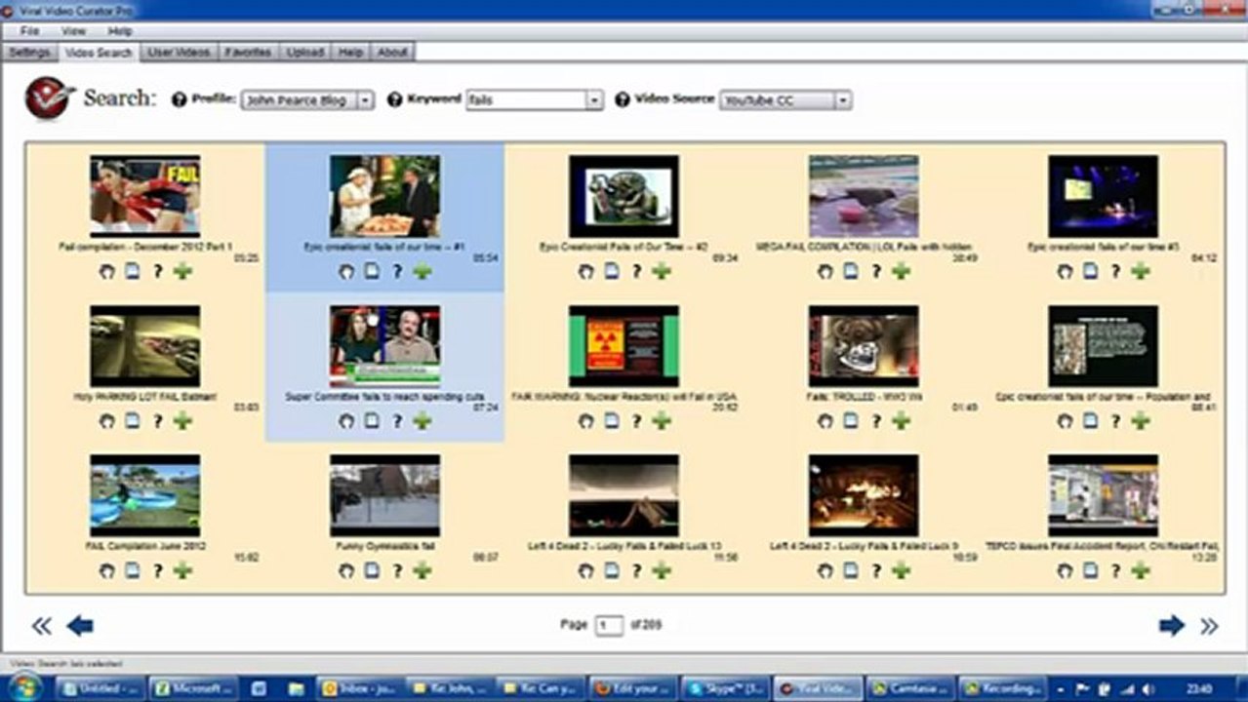Go to previous page with left arrow
The height and width of the screenshot is (702, 1248).
80,625
